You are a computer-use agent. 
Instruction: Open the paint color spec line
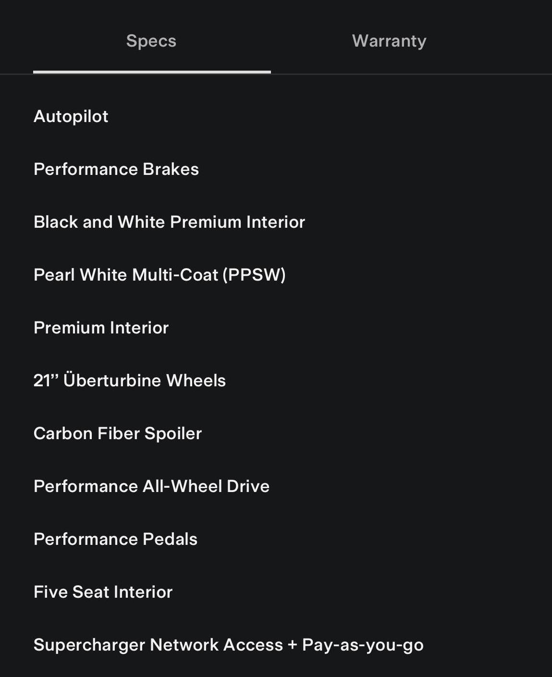(159, 275)
